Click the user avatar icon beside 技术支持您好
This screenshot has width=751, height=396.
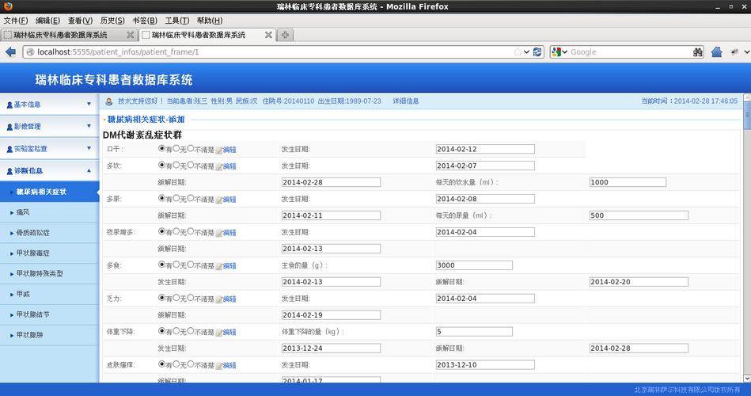click(x=108, y=101)
